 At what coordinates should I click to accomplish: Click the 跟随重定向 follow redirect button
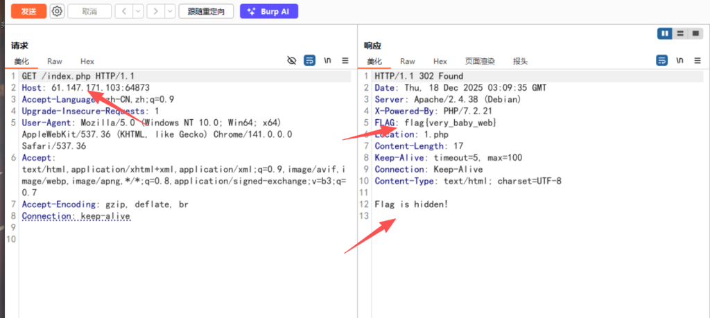pos(206,12)
